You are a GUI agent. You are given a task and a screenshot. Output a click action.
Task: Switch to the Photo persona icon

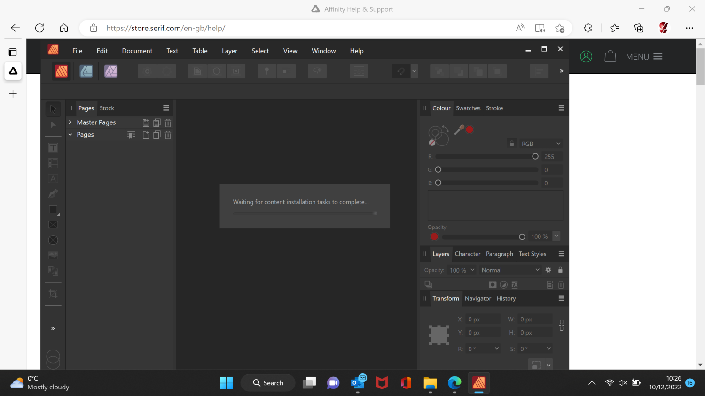coord(111,71)
